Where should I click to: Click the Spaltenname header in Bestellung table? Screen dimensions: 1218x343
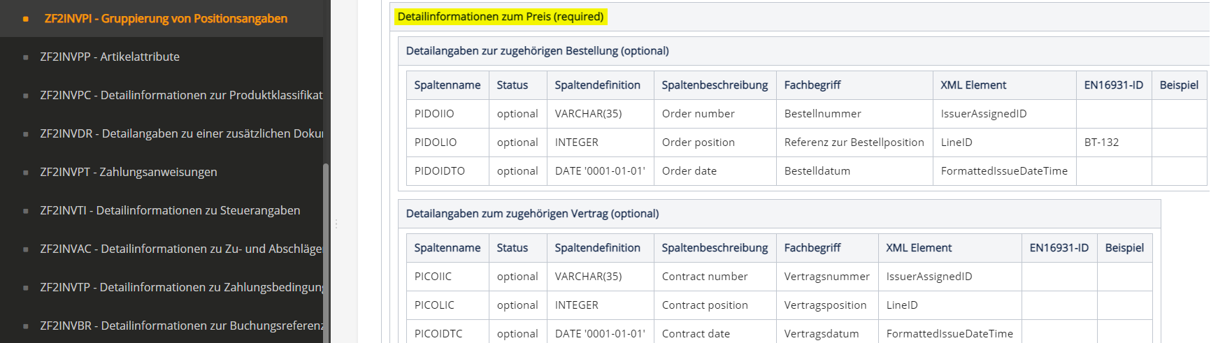pyautogui.click(x=447, y=85)
